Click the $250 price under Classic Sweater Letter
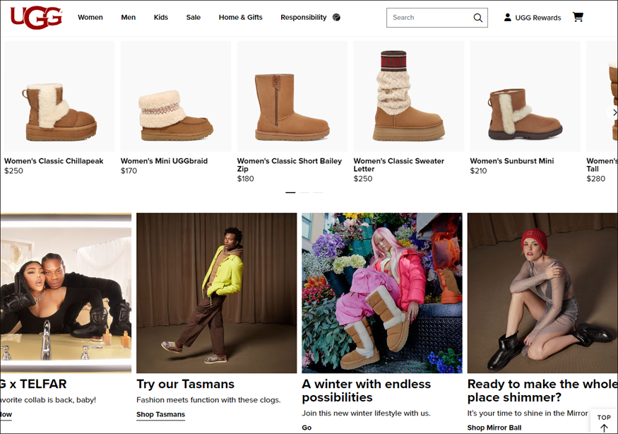Screen dimensions: 618x434 (x=363, y=179)
